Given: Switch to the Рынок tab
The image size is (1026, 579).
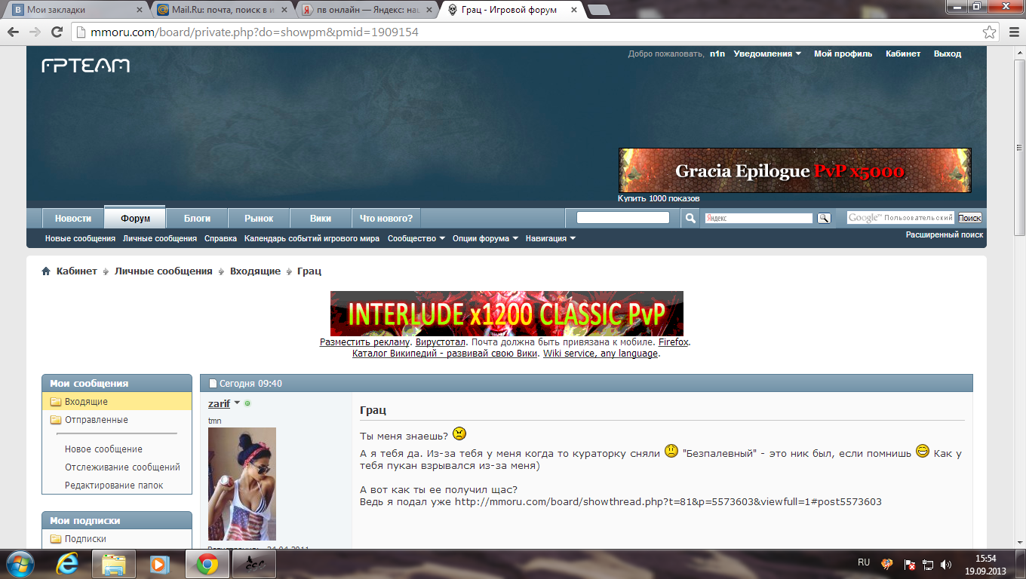Looking at the screenshot, I should coord(259,218).
